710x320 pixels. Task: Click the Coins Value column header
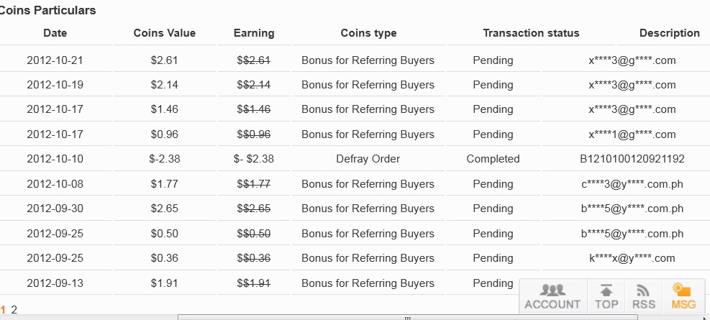tap(164, 33)
